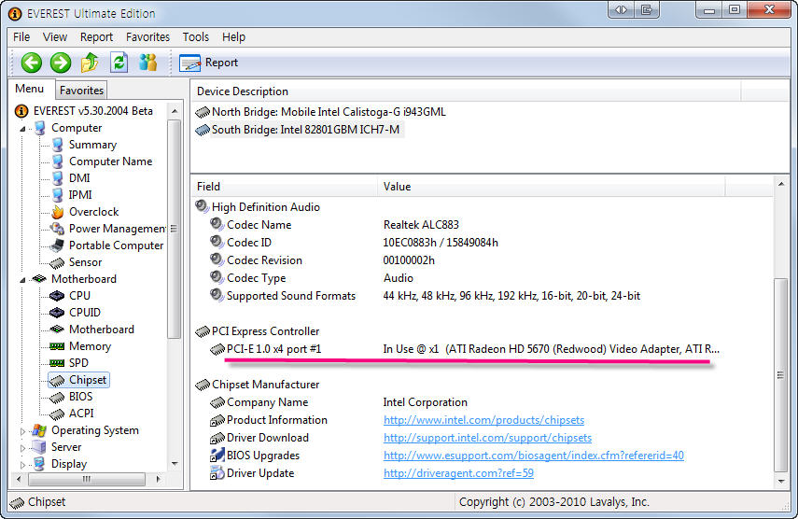
Task: Select the PCI Express Controller group row
Action: pyautogui.click(x=266, y=331)
